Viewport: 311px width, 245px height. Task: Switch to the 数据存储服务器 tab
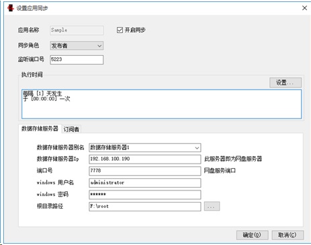pos(40,129)
